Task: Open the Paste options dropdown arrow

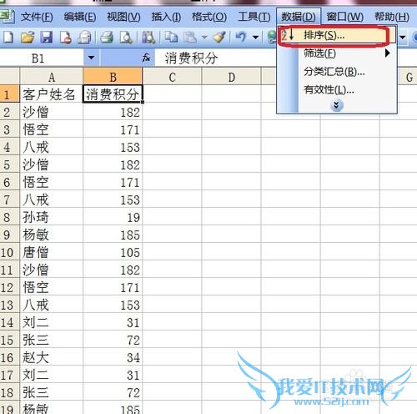Action: pos(204,37)
